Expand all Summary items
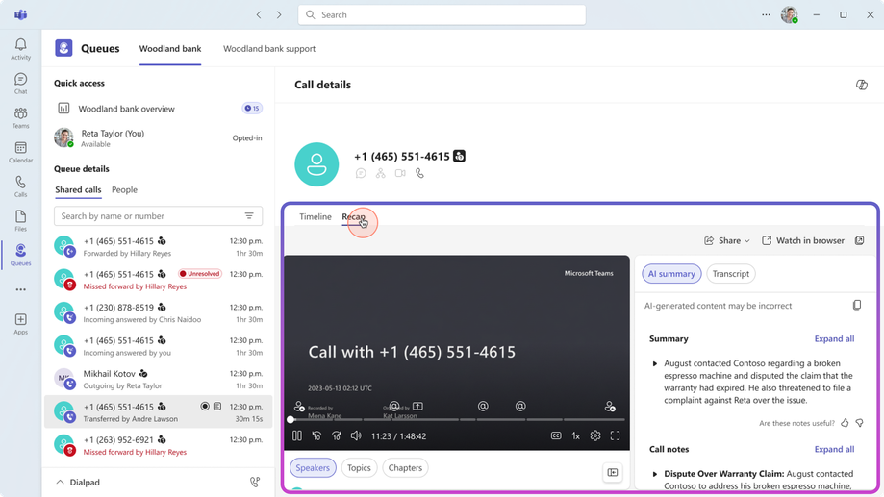The image size is (884, 497). point(834,338)
